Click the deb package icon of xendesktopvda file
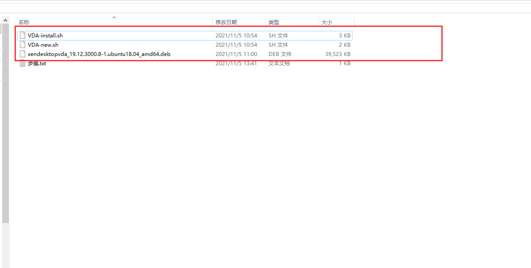The width and height of the screenshot is (531, 268). [22, 54]
